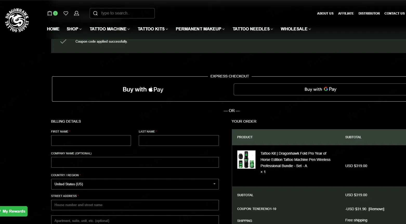Open the Dragonhawk Fold Pro tattoo kit link
This screenshot has width=406, height=224.
tap(296, 160)
